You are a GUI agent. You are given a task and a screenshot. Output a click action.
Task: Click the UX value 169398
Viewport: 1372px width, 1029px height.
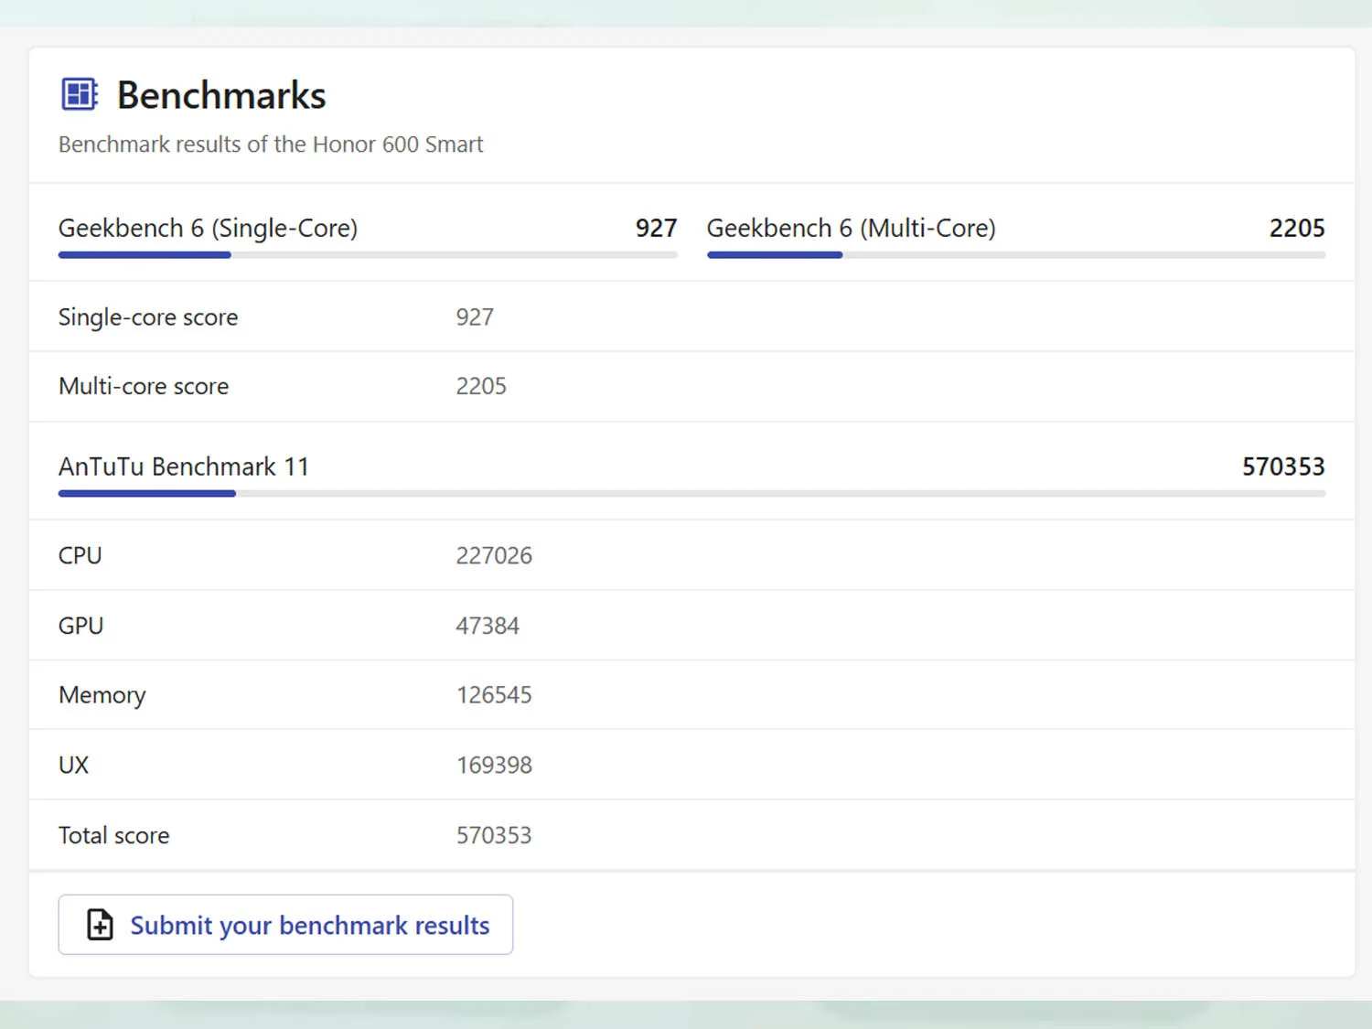494,765
